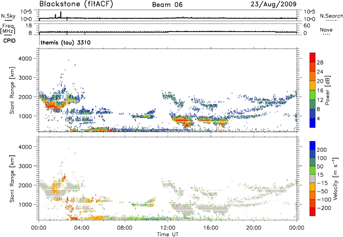Screen dimensions: 343x237
Task: Click the '20:00' time tick label
Action: tap(253, 228)
